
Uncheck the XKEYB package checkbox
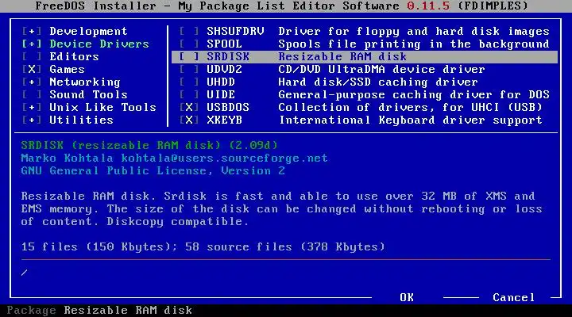tap(189, 120)
